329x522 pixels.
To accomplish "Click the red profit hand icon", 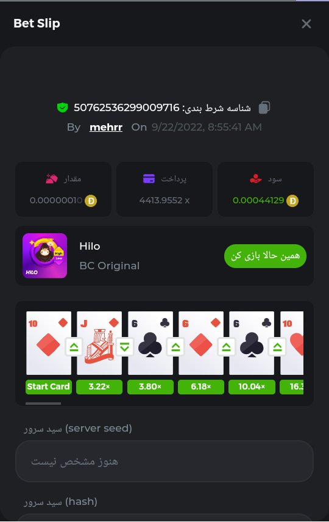I will click(x=256, y=179).
